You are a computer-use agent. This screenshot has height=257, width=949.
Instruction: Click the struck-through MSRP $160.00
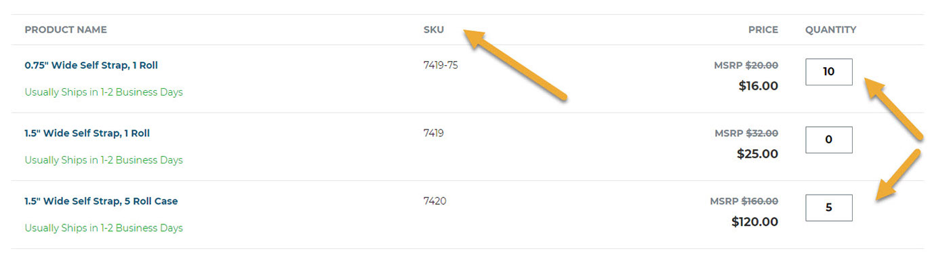click(760, 201)
